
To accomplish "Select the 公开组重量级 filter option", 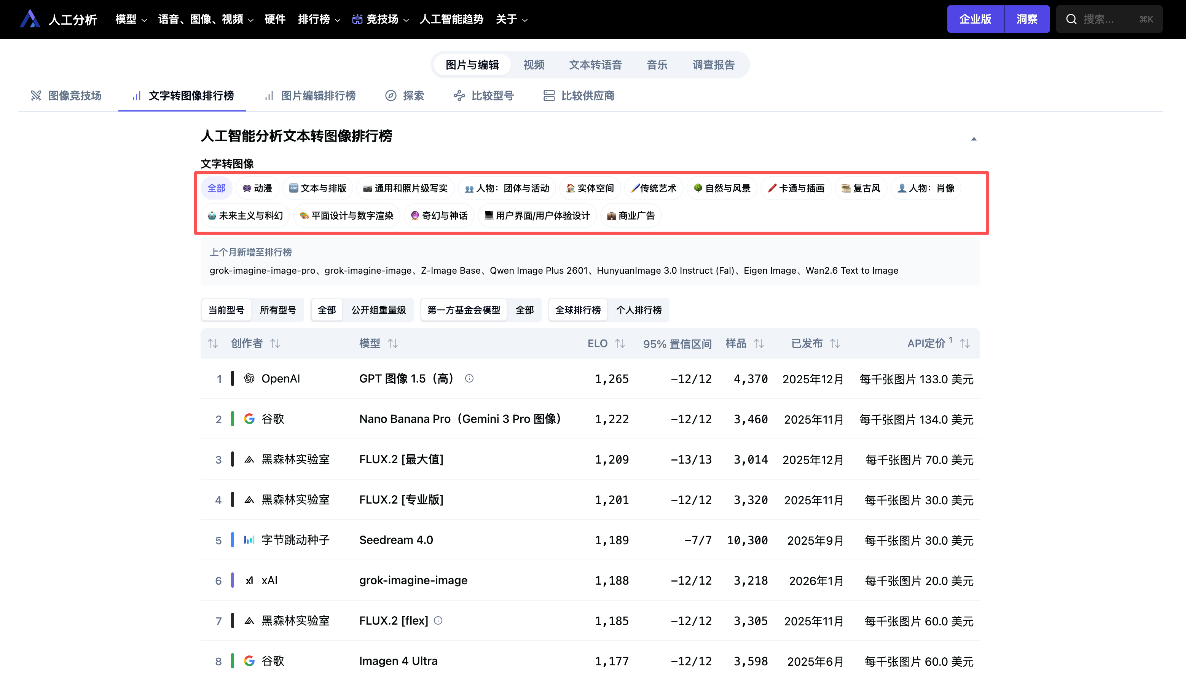I will [x=378, y=310].
